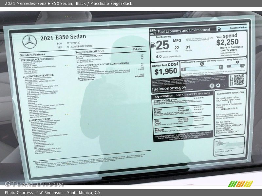Viewport: 262px width, 196px height.
Task: Click the Side Crash Front seat stars
Action: pos(199,118)
